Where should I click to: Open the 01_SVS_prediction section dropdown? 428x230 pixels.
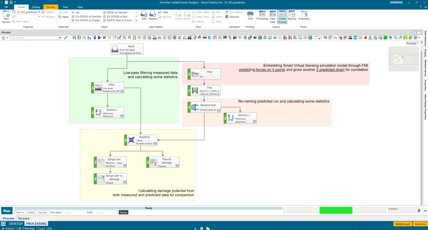pyautogui.click(x=39, y=12)
